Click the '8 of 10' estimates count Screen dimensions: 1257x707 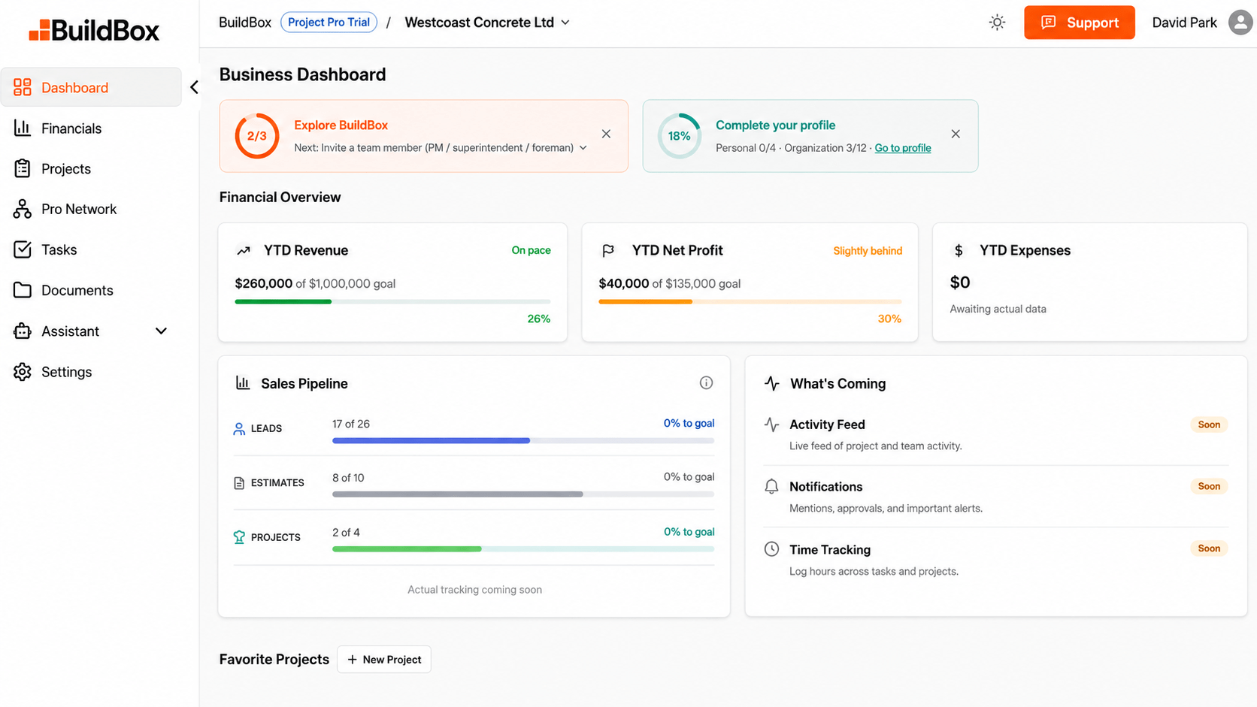tap(348, 477)
